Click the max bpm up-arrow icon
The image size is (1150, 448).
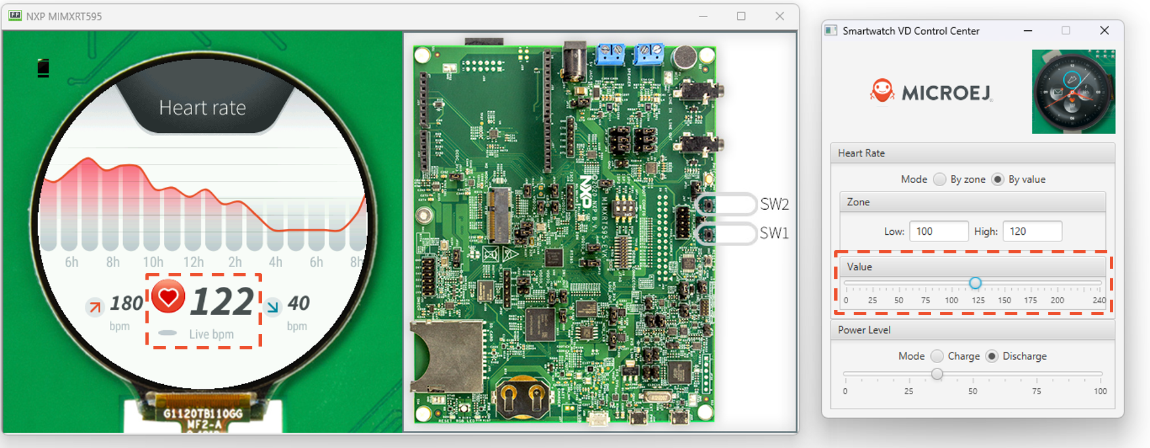click(x=95, y=307)
